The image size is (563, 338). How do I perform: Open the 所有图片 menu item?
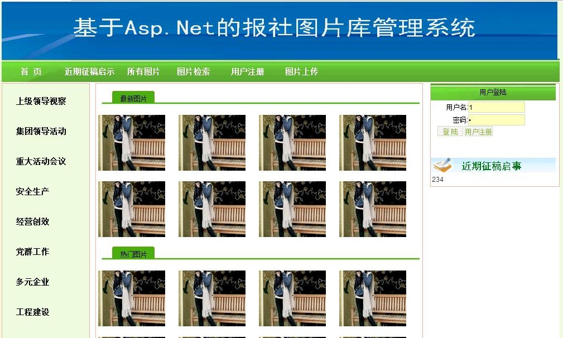(143, 72)
